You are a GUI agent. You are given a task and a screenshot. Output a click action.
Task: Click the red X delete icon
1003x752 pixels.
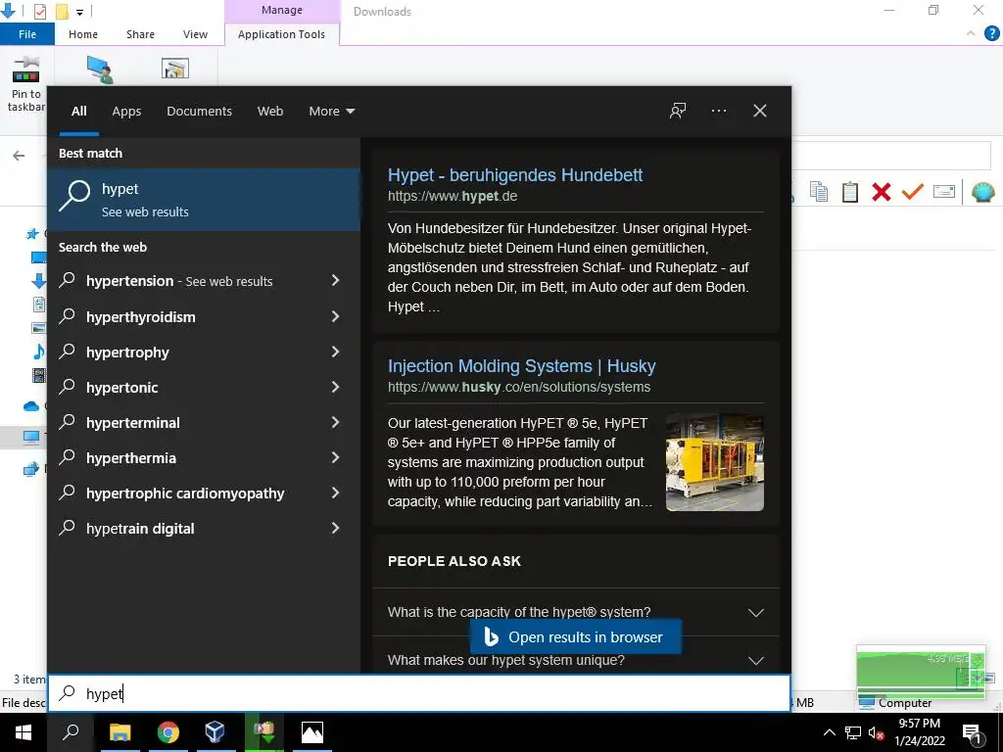881,191
